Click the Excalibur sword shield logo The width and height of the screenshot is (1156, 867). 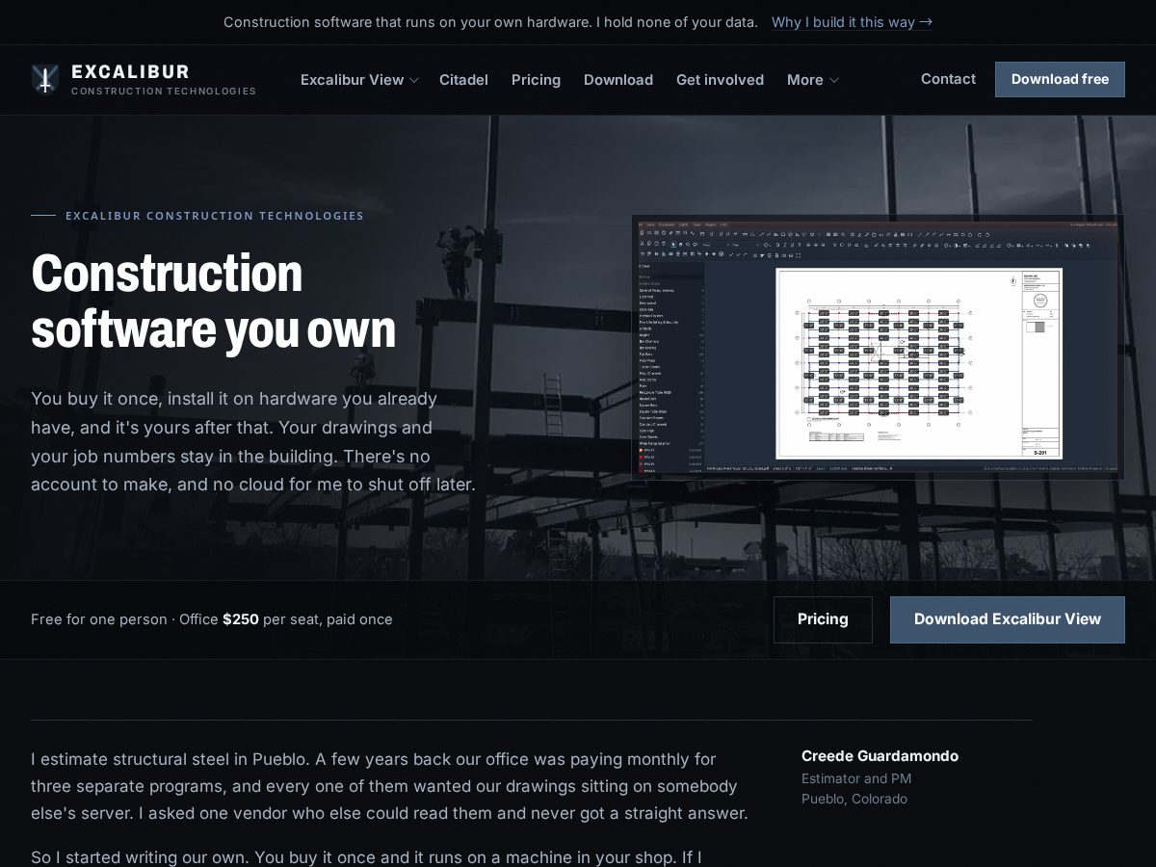[x=44, y=79]
